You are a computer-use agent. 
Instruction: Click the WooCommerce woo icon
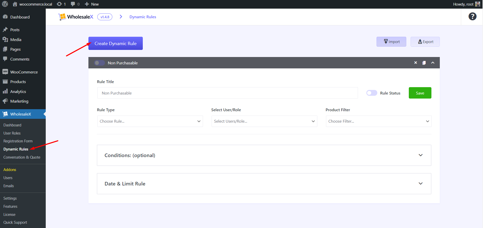tap(5, 72)
